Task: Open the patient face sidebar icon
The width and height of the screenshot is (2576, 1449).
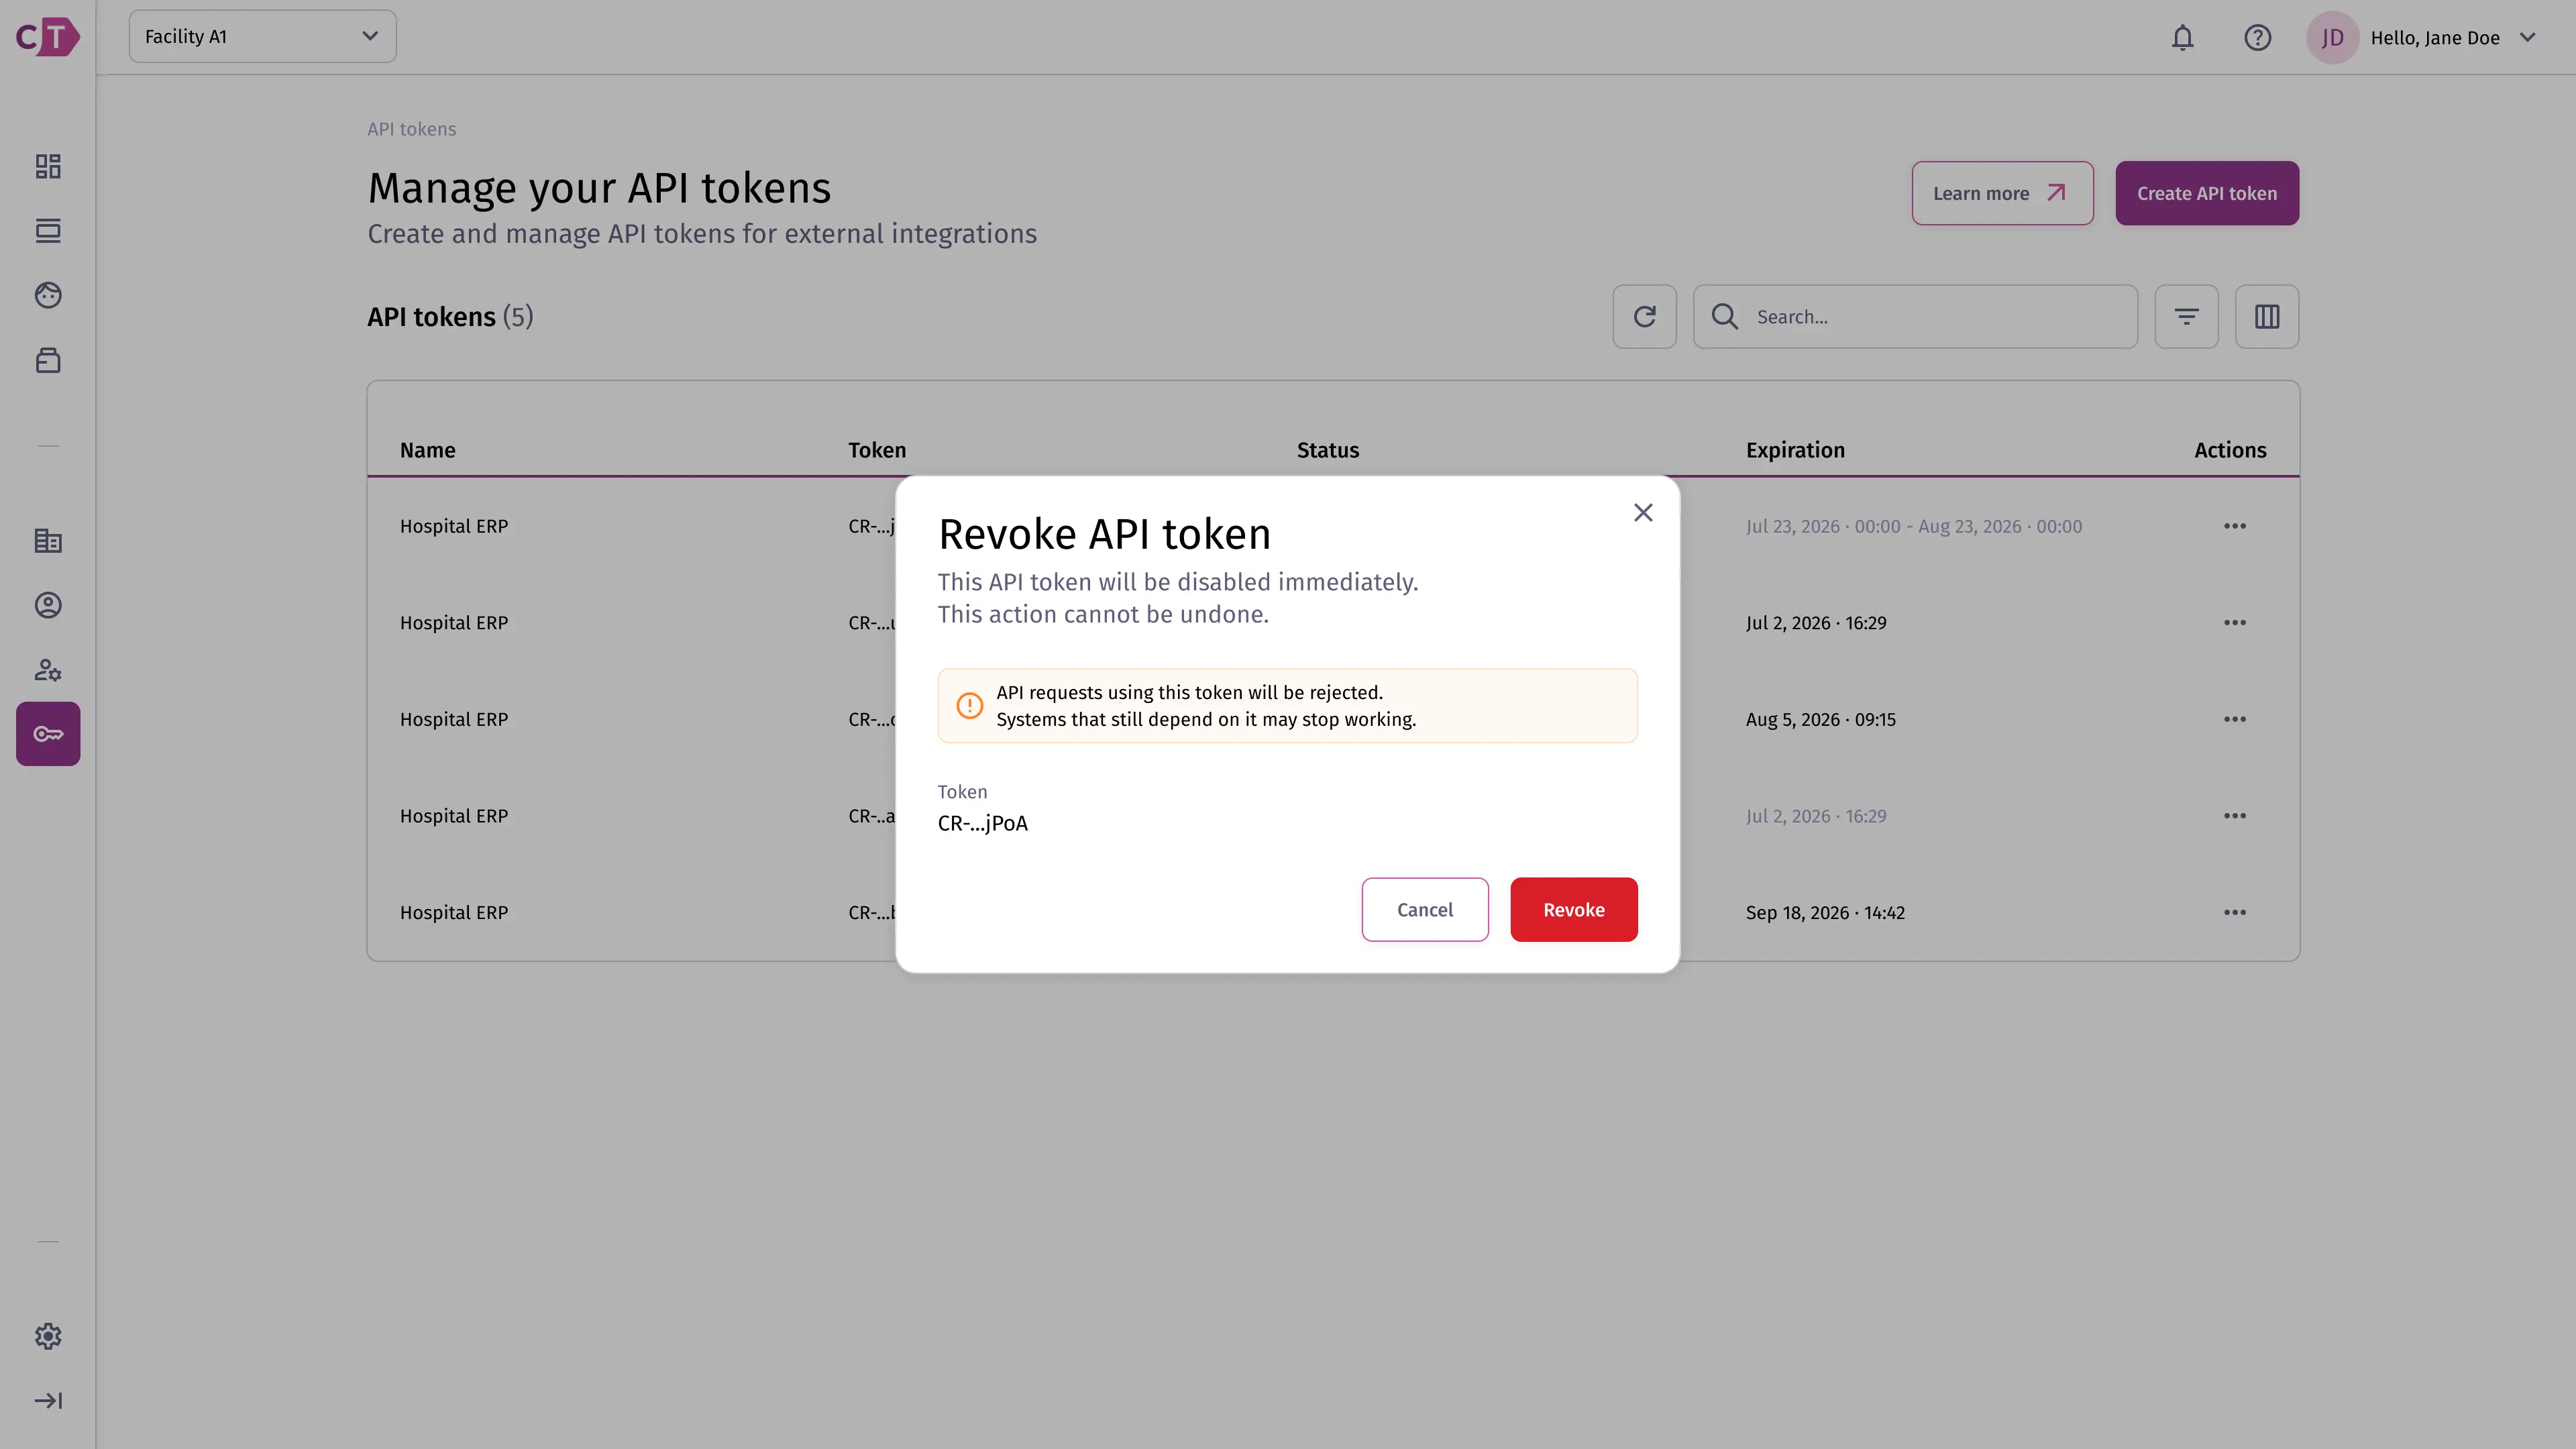Action: click(48, 295)
